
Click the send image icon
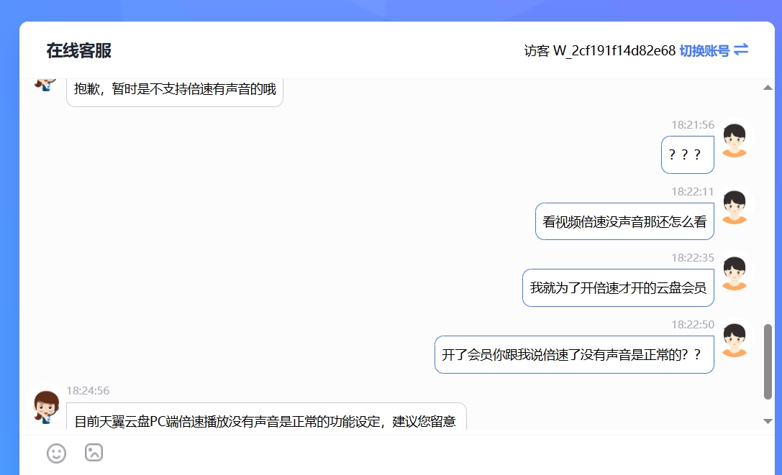point(94,453)
